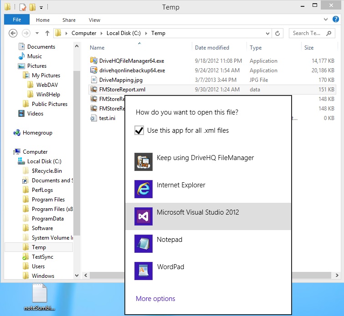Sort files by Date modified column
Screen dimensions: 344x316
[x=212, y=48]
